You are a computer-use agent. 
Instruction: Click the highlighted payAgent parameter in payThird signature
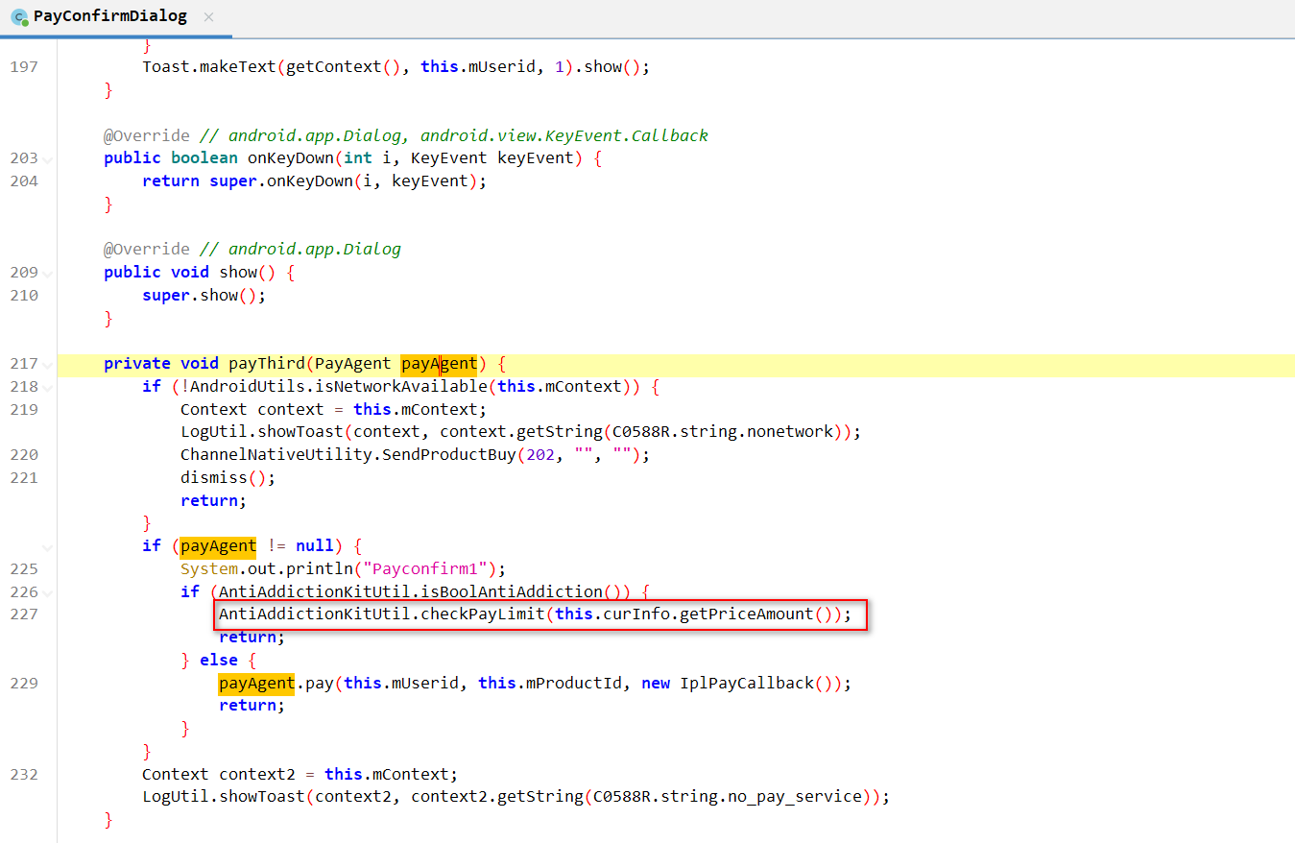tap(439, 364)
